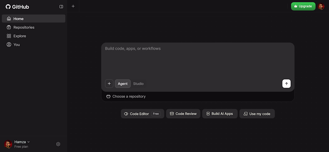Open You section in sidebar
The width and height of the screenshot is (329, 152).
click(x=33, y=44)
